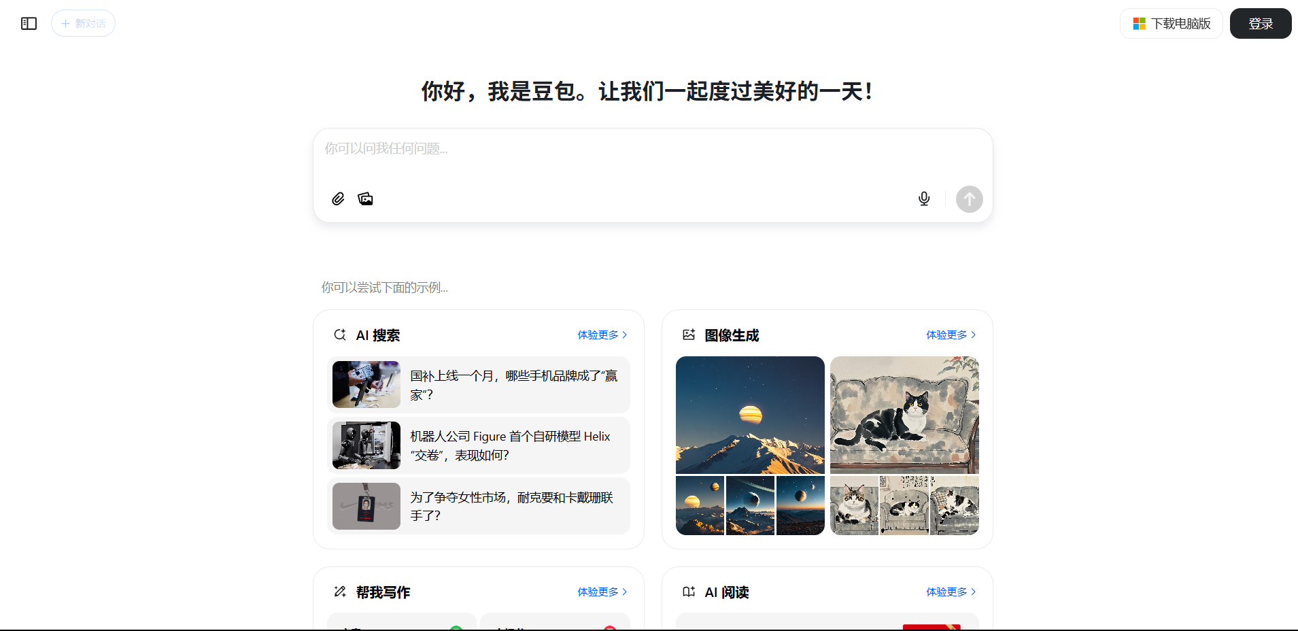Start a 新对话 conversation

[x=83, y=23]
